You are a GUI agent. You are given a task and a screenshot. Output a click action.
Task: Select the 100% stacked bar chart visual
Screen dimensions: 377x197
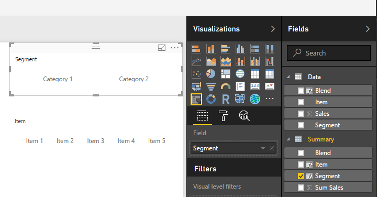tap(255, 49)
